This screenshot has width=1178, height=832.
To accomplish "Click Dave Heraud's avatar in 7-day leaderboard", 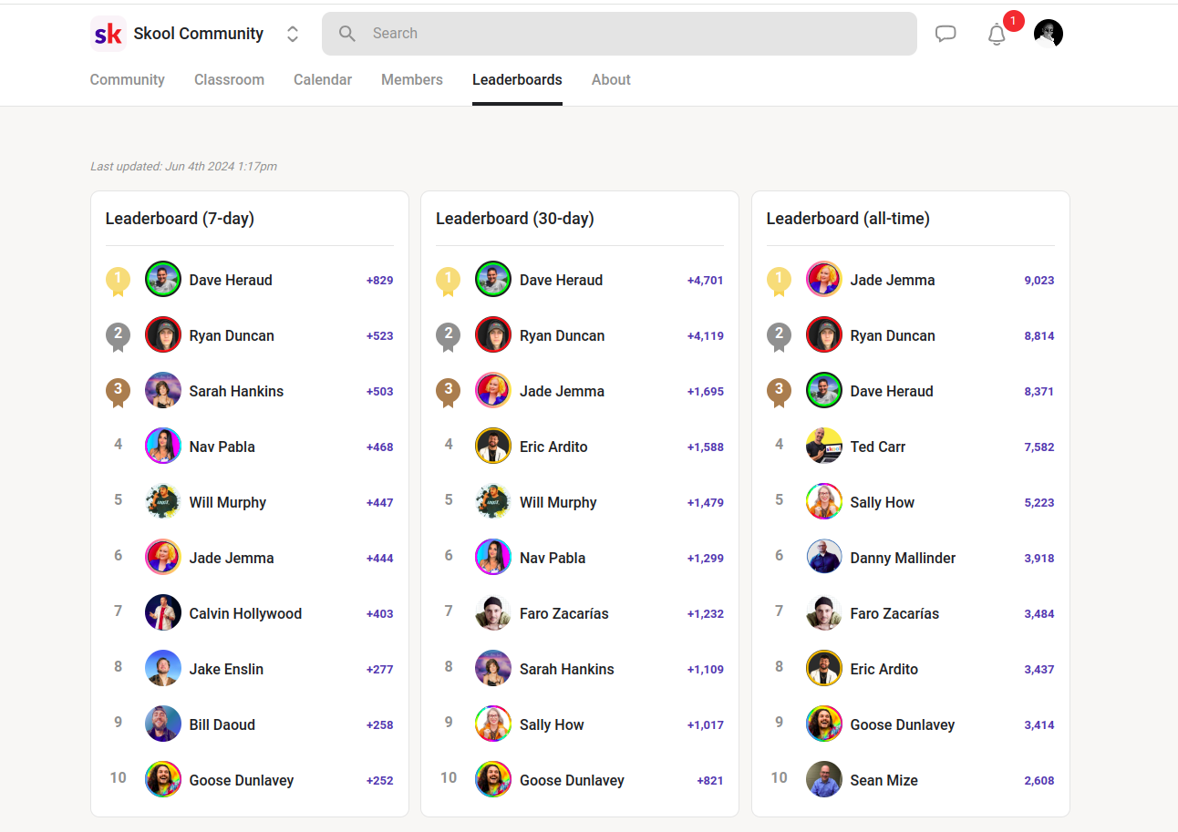I will (x=163, y=280).
